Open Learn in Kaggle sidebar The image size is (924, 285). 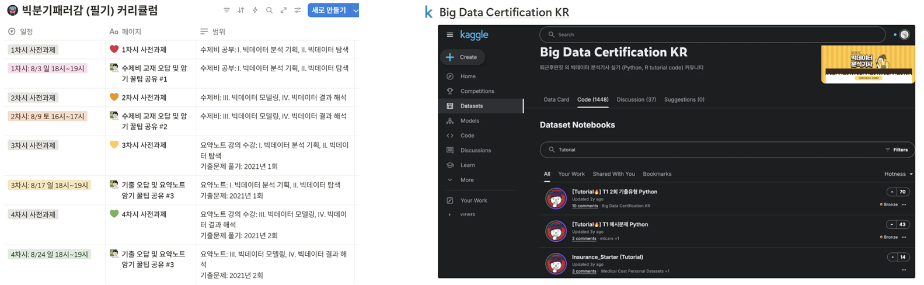(x=468, y=165)
